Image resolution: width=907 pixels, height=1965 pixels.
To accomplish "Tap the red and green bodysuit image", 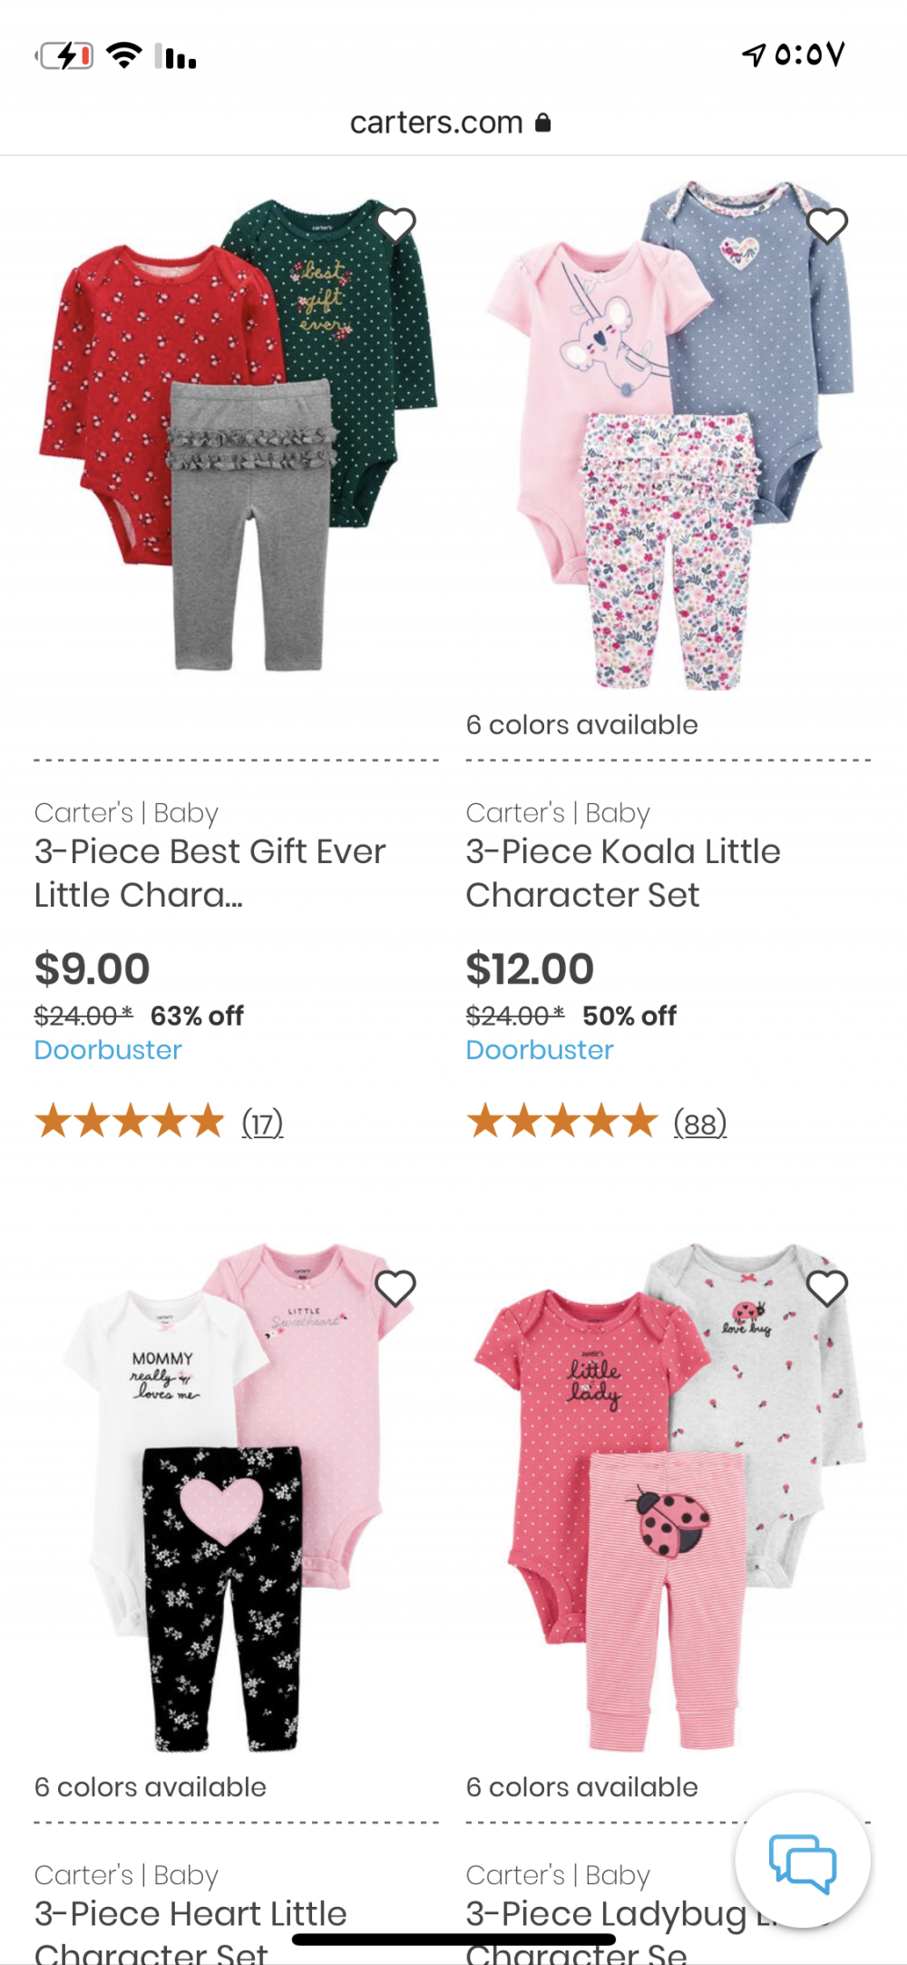I will [237, 436].
